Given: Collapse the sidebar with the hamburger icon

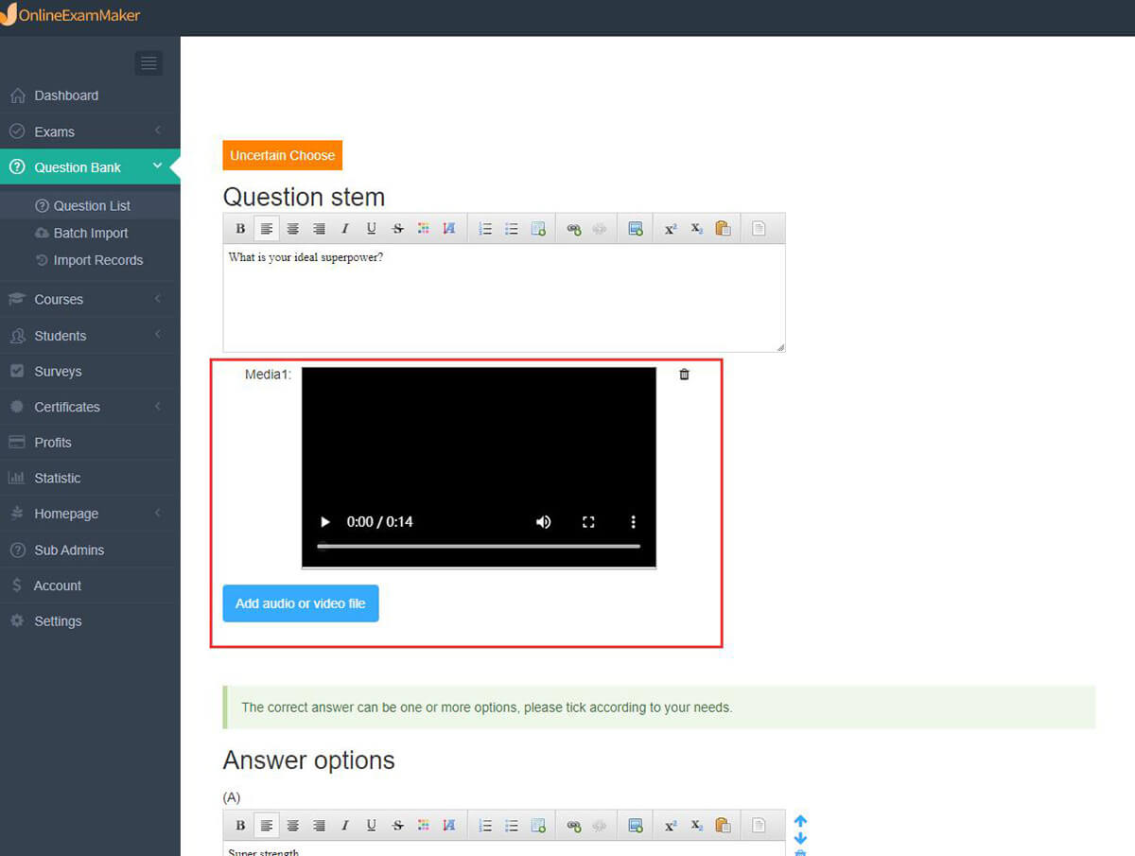Looking at the screenshot, I should tap(148, 62).
